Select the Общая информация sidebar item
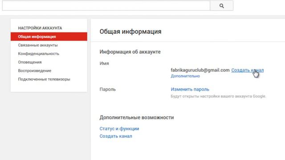Viewport: 285px width, 160px height. (49, 36)
